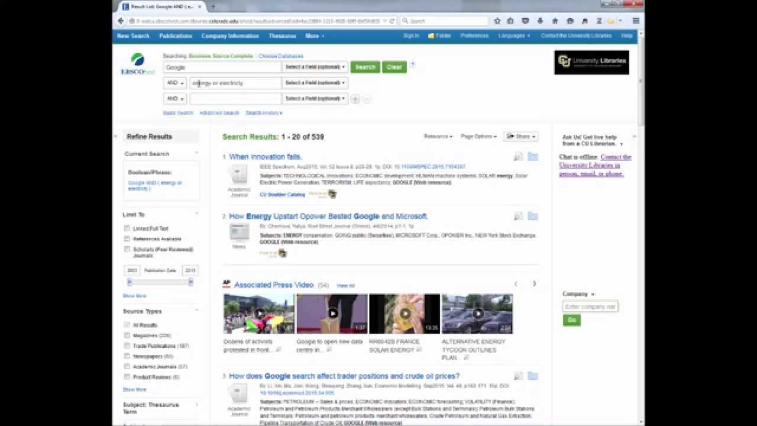Open the Share dropdown

click(520, 137)
